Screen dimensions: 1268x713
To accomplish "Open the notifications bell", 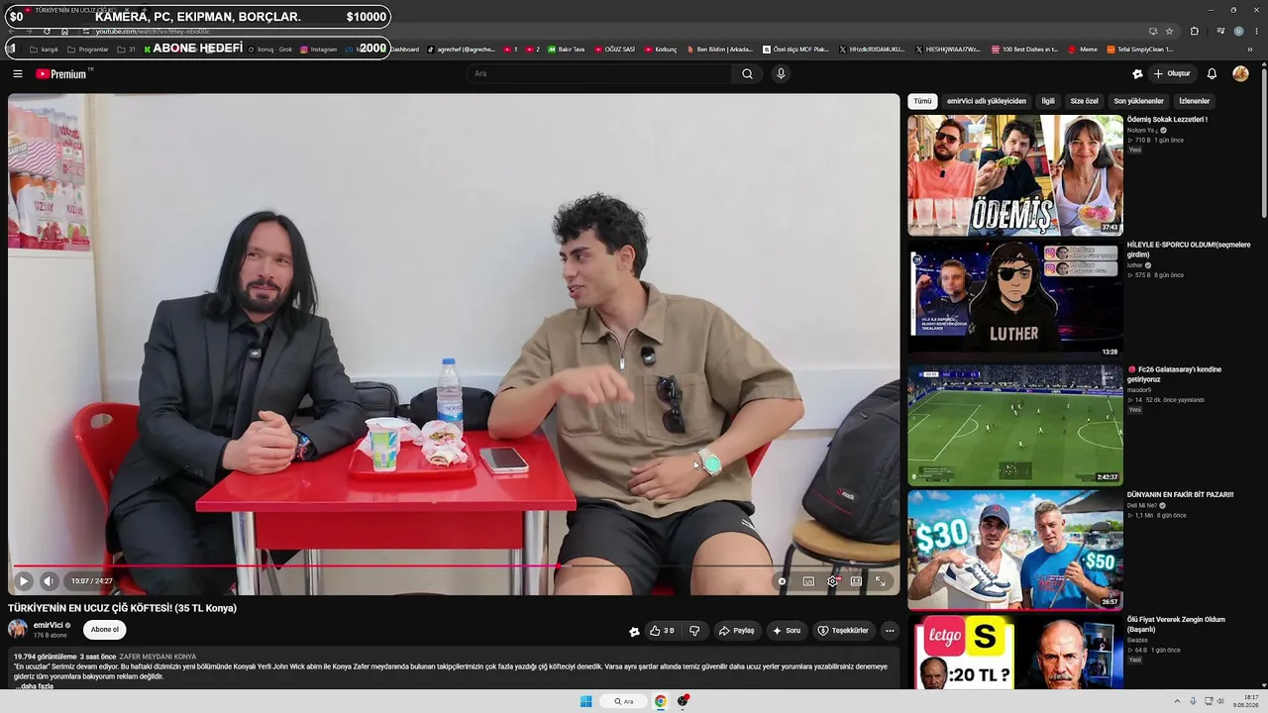I will (x=1212, y=73).
